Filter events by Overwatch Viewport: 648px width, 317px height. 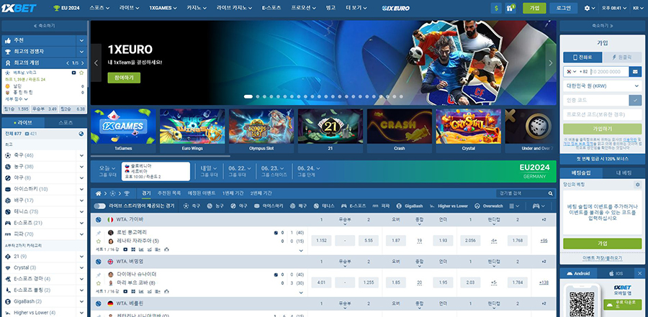point(488,206)
